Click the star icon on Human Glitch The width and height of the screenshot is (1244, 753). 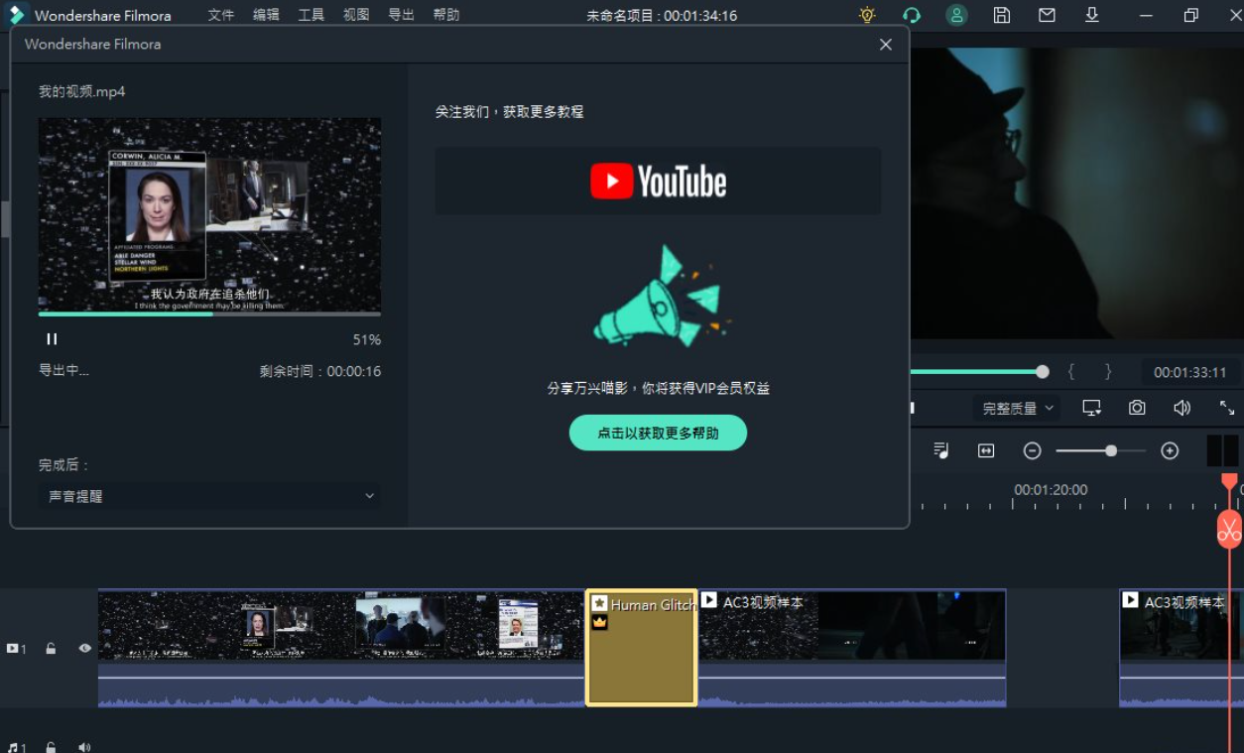point(599,603)
